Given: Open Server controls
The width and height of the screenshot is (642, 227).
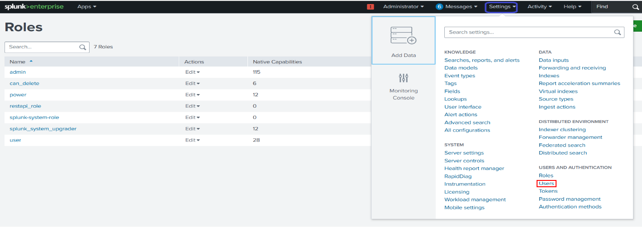Looking at the screenshot, I should coord(464,161).
